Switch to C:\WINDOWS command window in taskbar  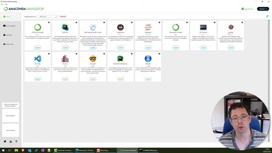tap(149, 150)
